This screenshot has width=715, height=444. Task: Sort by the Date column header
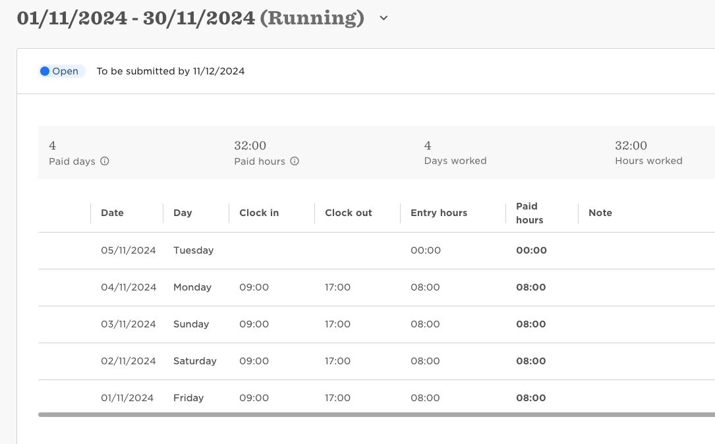[112, 213]
